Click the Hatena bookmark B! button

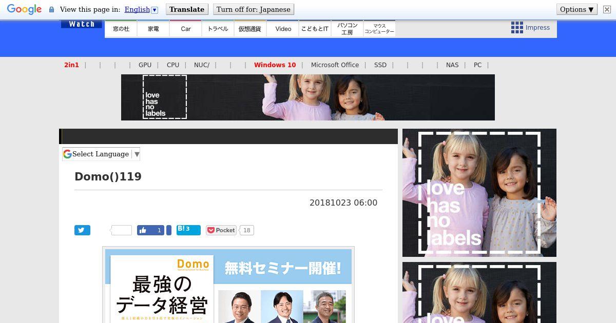click(188, 230)
